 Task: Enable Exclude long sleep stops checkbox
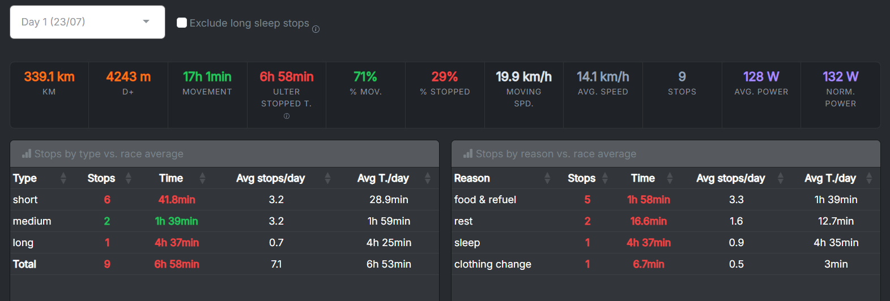[182, 23]
